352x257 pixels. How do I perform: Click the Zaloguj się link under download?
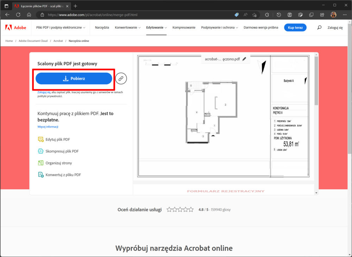tap(44, 92)
